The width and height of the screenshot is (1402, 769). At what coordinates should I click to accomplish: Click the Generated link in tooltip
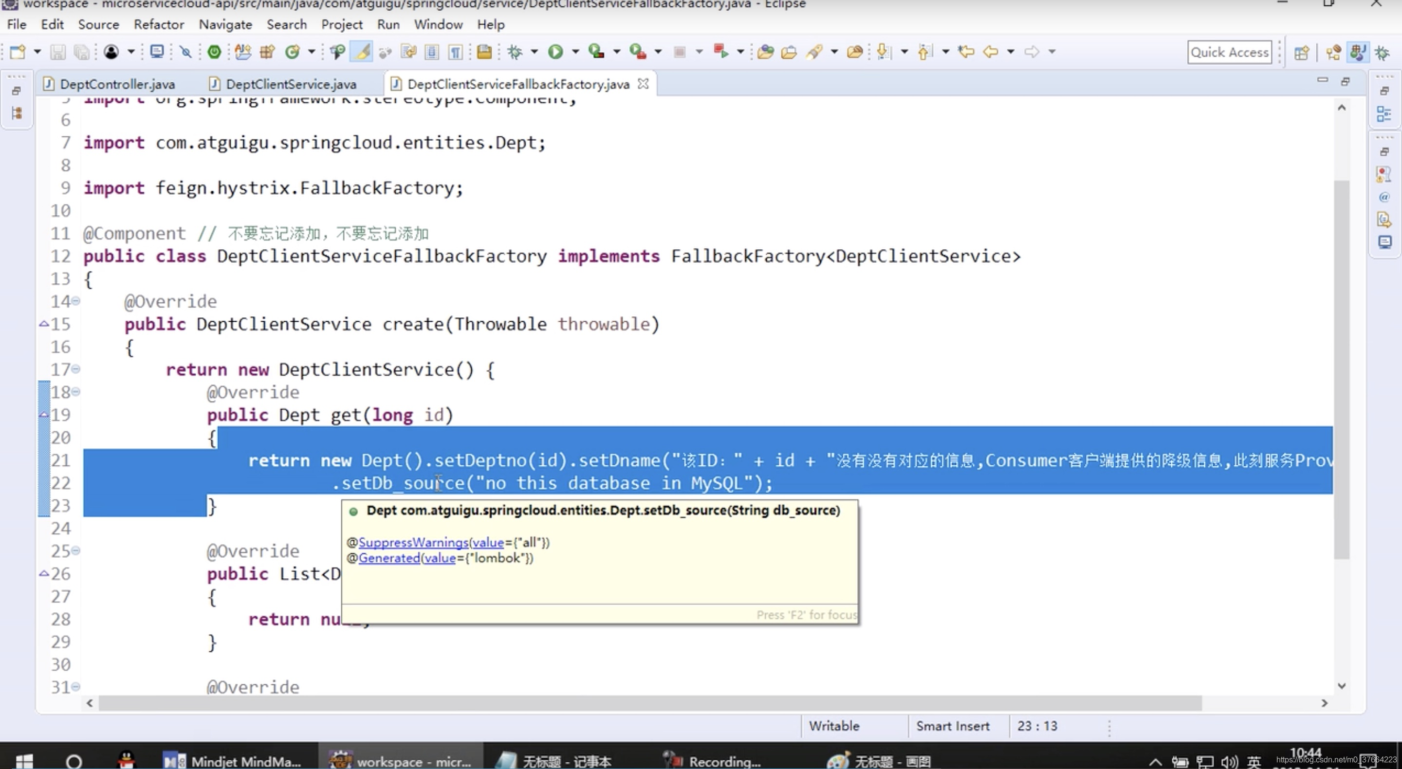[389, 558]
